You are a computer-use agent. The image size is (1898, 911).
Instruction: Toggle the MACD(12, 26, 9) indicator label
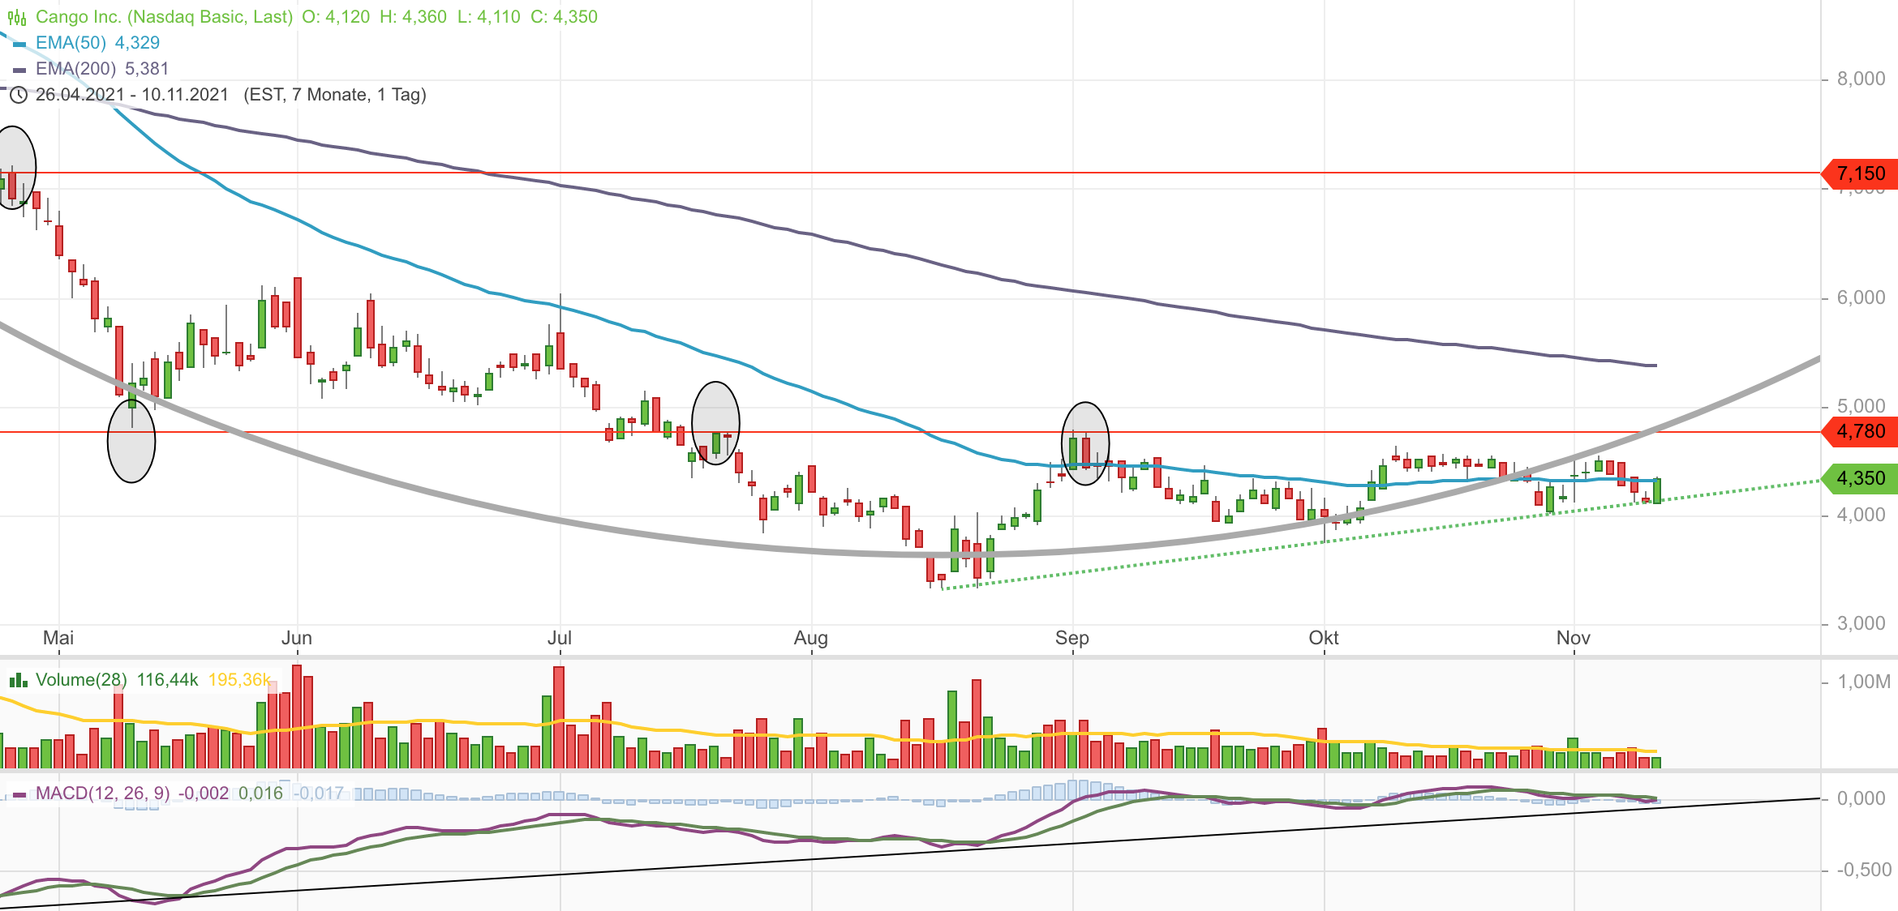(103, 793)
